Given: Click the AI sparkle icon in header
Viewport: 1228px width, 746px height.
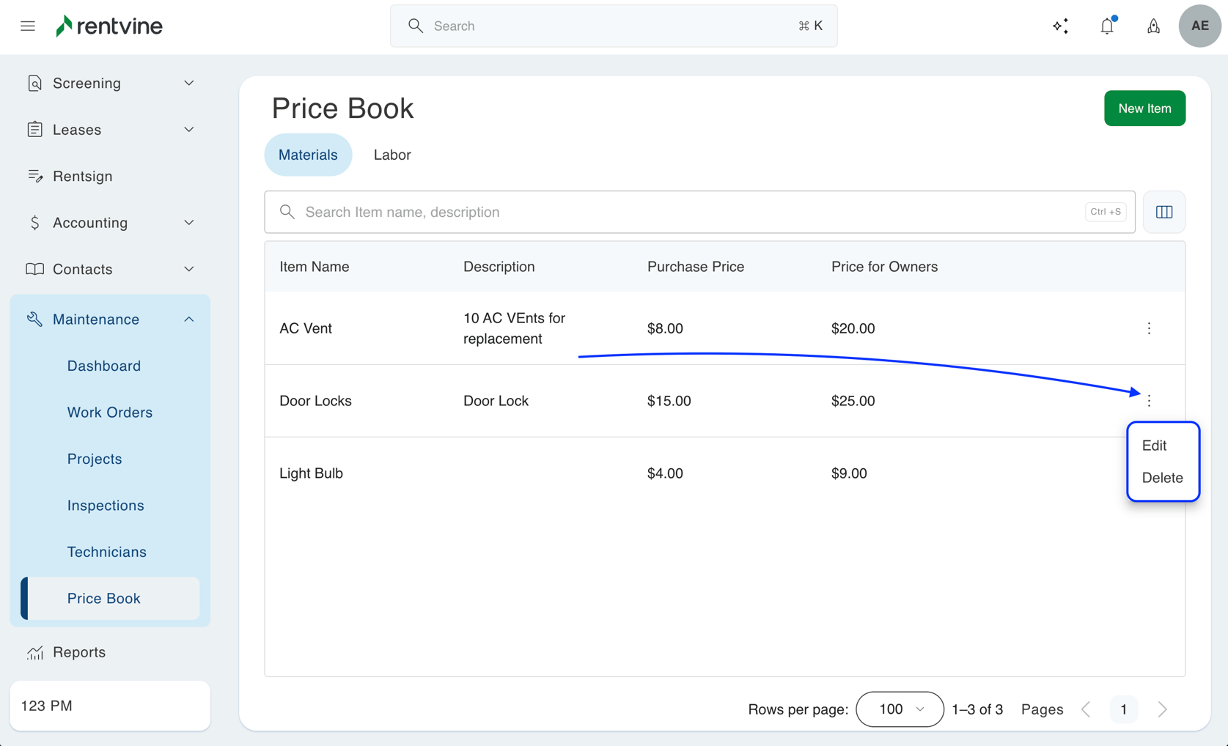Looking at the screenshot, I should (x=1060, y=26).
